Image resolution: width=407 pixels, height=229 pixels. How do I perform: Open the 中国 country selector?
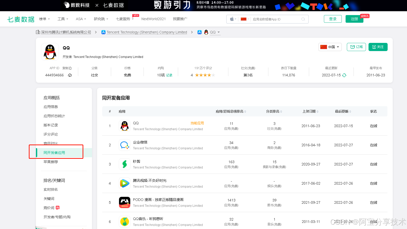point(330,47)
